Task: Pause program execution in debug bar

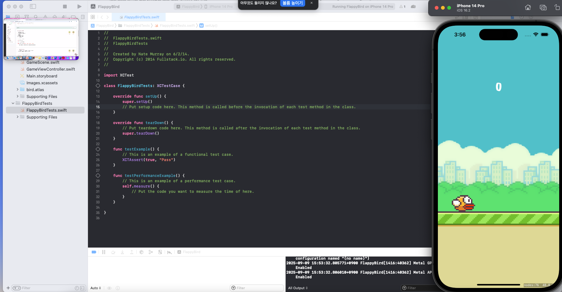Action: coord(104,252)
